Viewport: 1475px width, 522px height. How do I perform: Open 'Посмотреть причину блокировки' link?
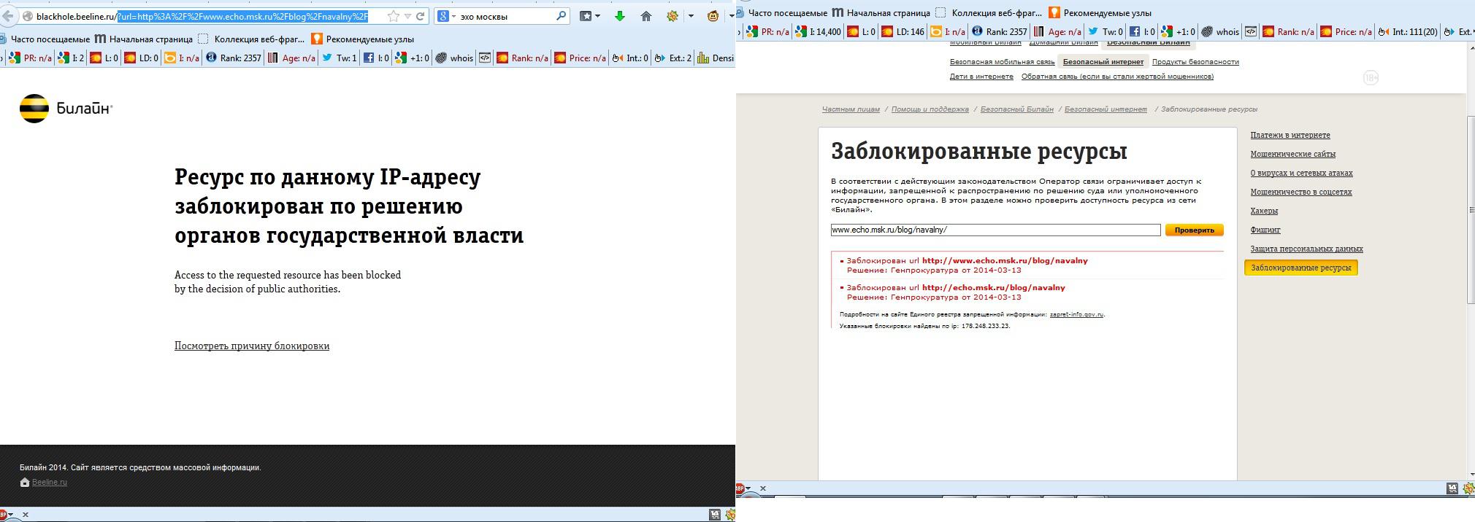(252, 346)
